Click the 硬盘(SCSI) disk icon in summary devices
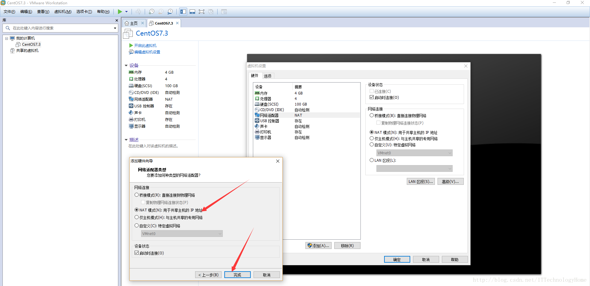 point(131,86)
